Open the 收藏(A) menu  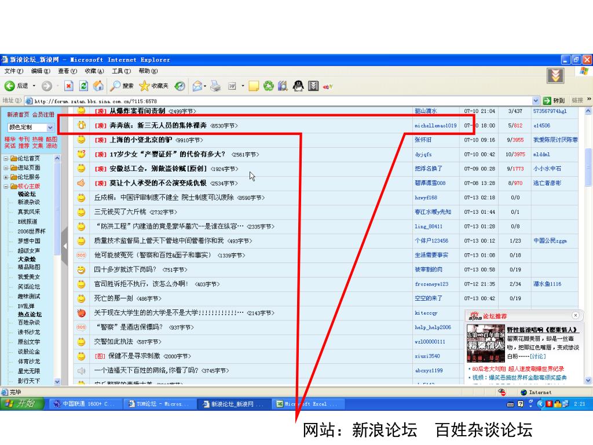point(94,71)
